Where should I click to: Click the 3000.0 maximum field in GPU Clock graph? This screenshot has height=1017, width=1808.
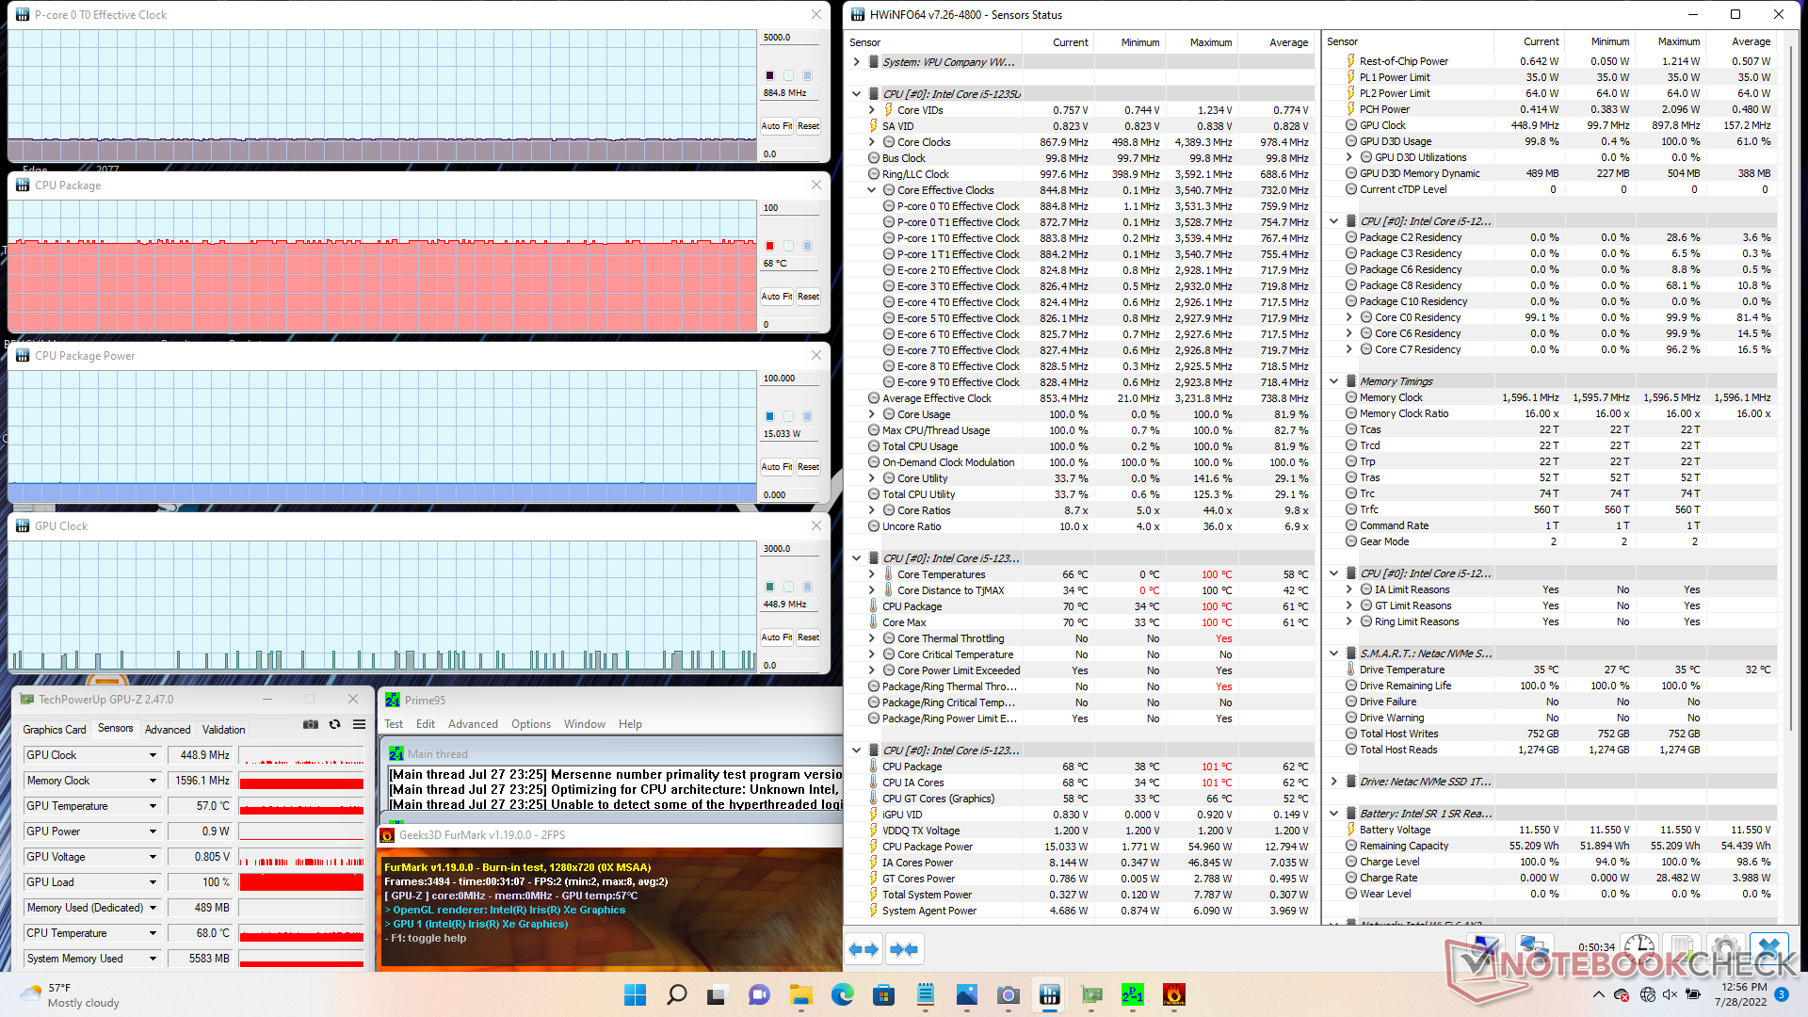(x=789, y=549)
